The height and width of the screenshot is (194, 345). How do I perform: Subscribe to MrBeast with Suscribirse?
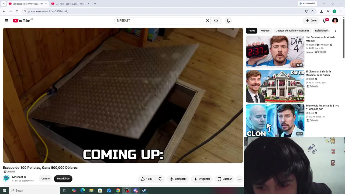pyautogui.click(x=63, y=179)
